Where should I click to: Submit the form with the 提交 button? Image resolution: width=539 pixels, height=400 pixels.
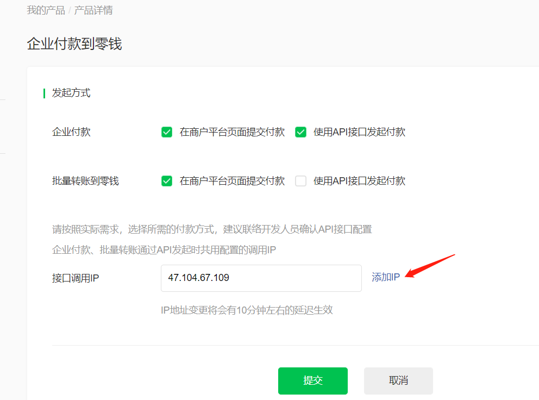pos(313,381)
